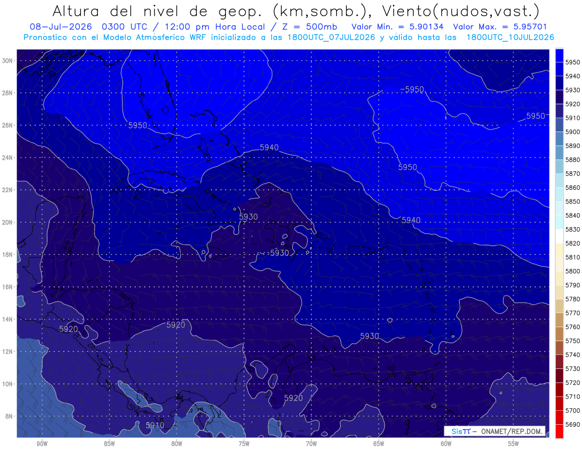Screen dimensions: 582x450
Task: Click the colorbar legend value 5900
Action: (x=573, y=132)
